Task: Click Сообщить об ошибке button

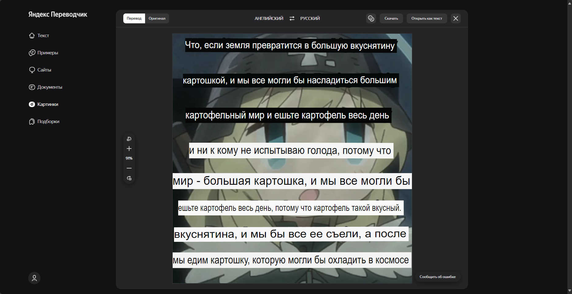Action: tap(438, 277)
